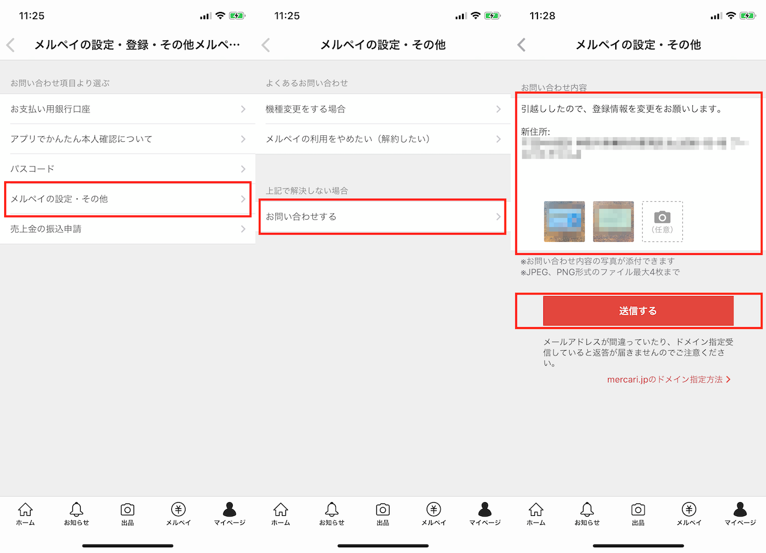
Task: Open アプリでかんたん本人確認について item
Action: point(127,139)
